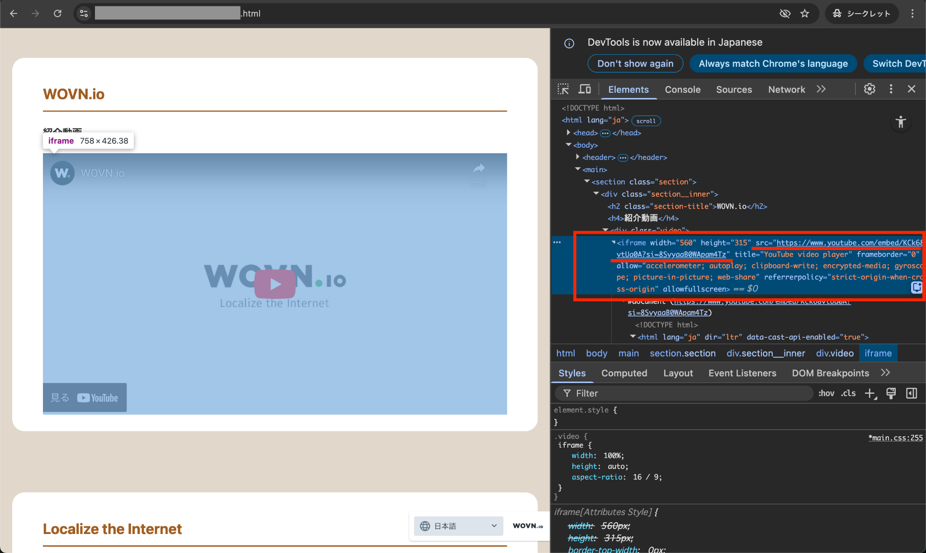This screenshot has width=926, height=553.
Task: Open DevTools settings gear
Action: 869,89
